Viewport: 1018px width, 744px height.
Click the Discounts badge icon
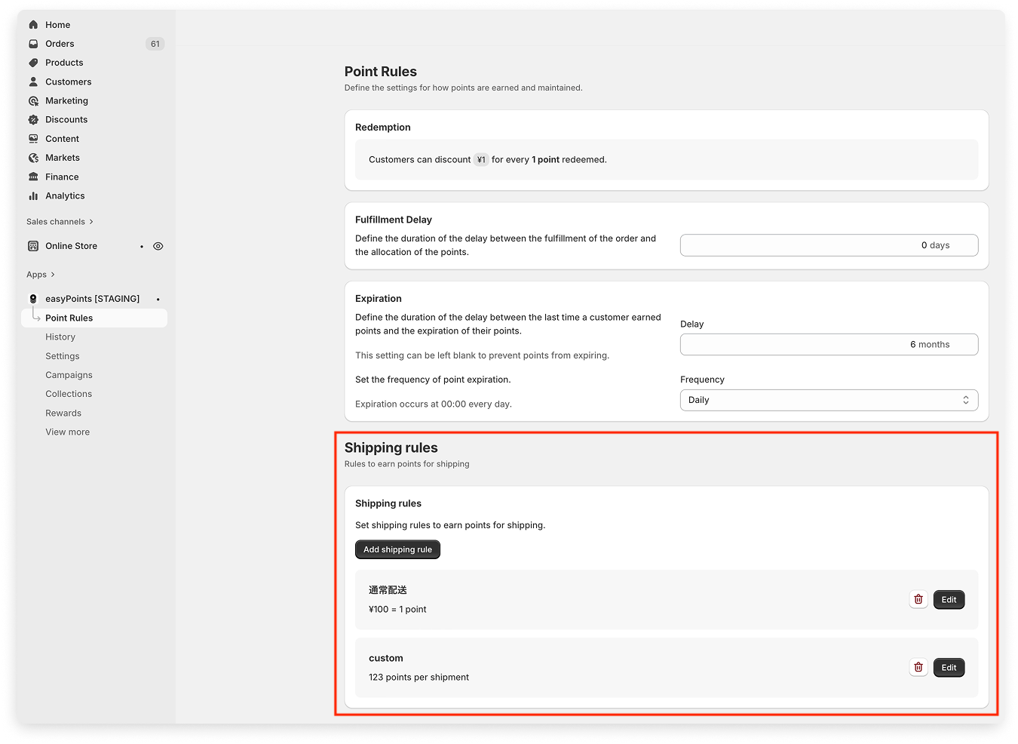click(33, 120)
